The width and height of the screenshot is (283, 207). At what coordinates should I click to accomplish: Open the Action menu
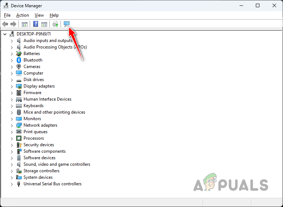point(22,15)
